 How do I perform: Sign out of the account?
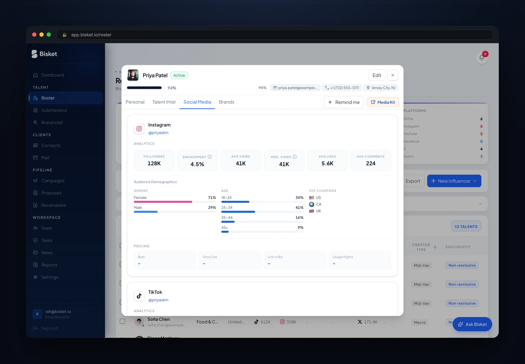(45, 328)
